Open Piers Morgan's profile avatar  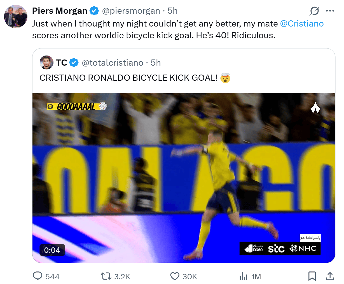pos(16,16)
